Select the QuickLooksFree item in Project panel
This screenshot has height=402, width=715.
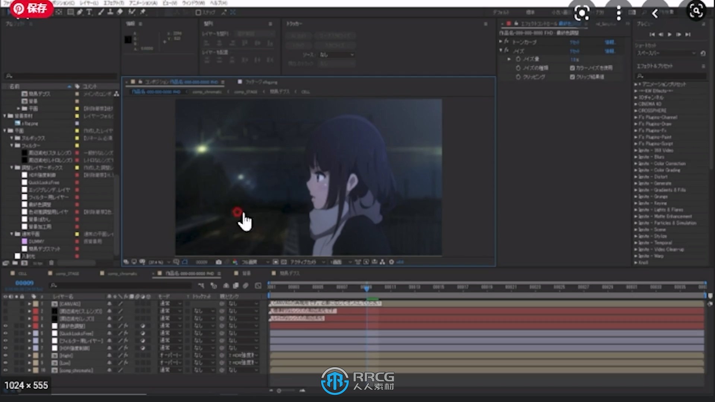coord(44,182)
